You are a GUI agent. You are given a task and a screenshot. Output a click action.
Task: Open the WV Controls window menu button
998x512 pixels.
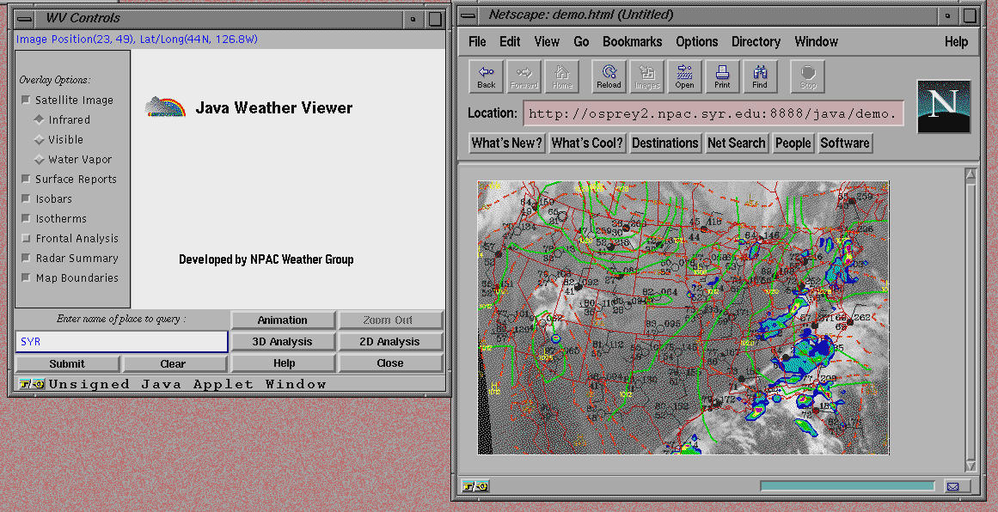(x=26, y=18)
